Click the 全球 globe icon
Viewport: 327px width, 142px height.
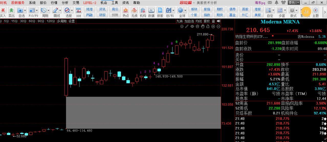coord(180,10)
